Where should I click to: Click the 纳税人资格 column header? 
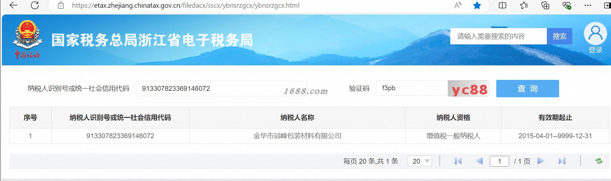453,118
